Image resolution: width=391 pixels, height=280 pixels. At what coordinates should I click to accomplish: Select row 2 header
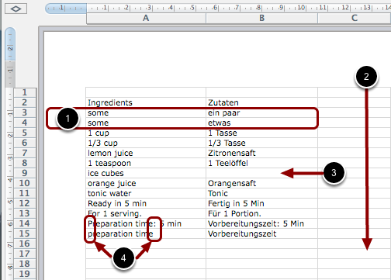25,102
